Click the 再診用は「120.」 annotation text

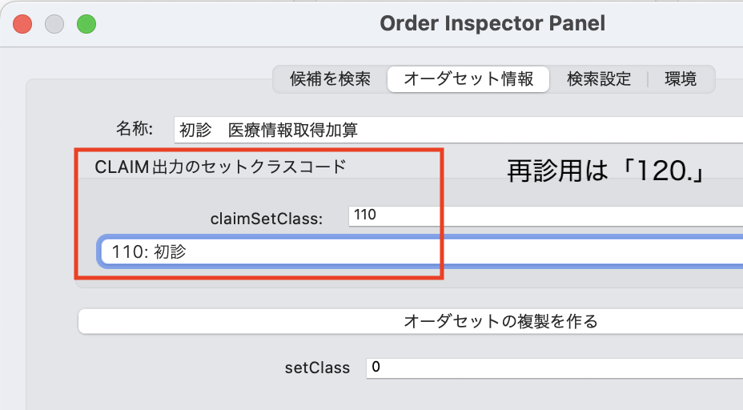tap(605, 172)
